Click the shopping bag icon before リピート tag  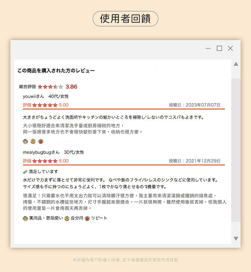point(87,218)
